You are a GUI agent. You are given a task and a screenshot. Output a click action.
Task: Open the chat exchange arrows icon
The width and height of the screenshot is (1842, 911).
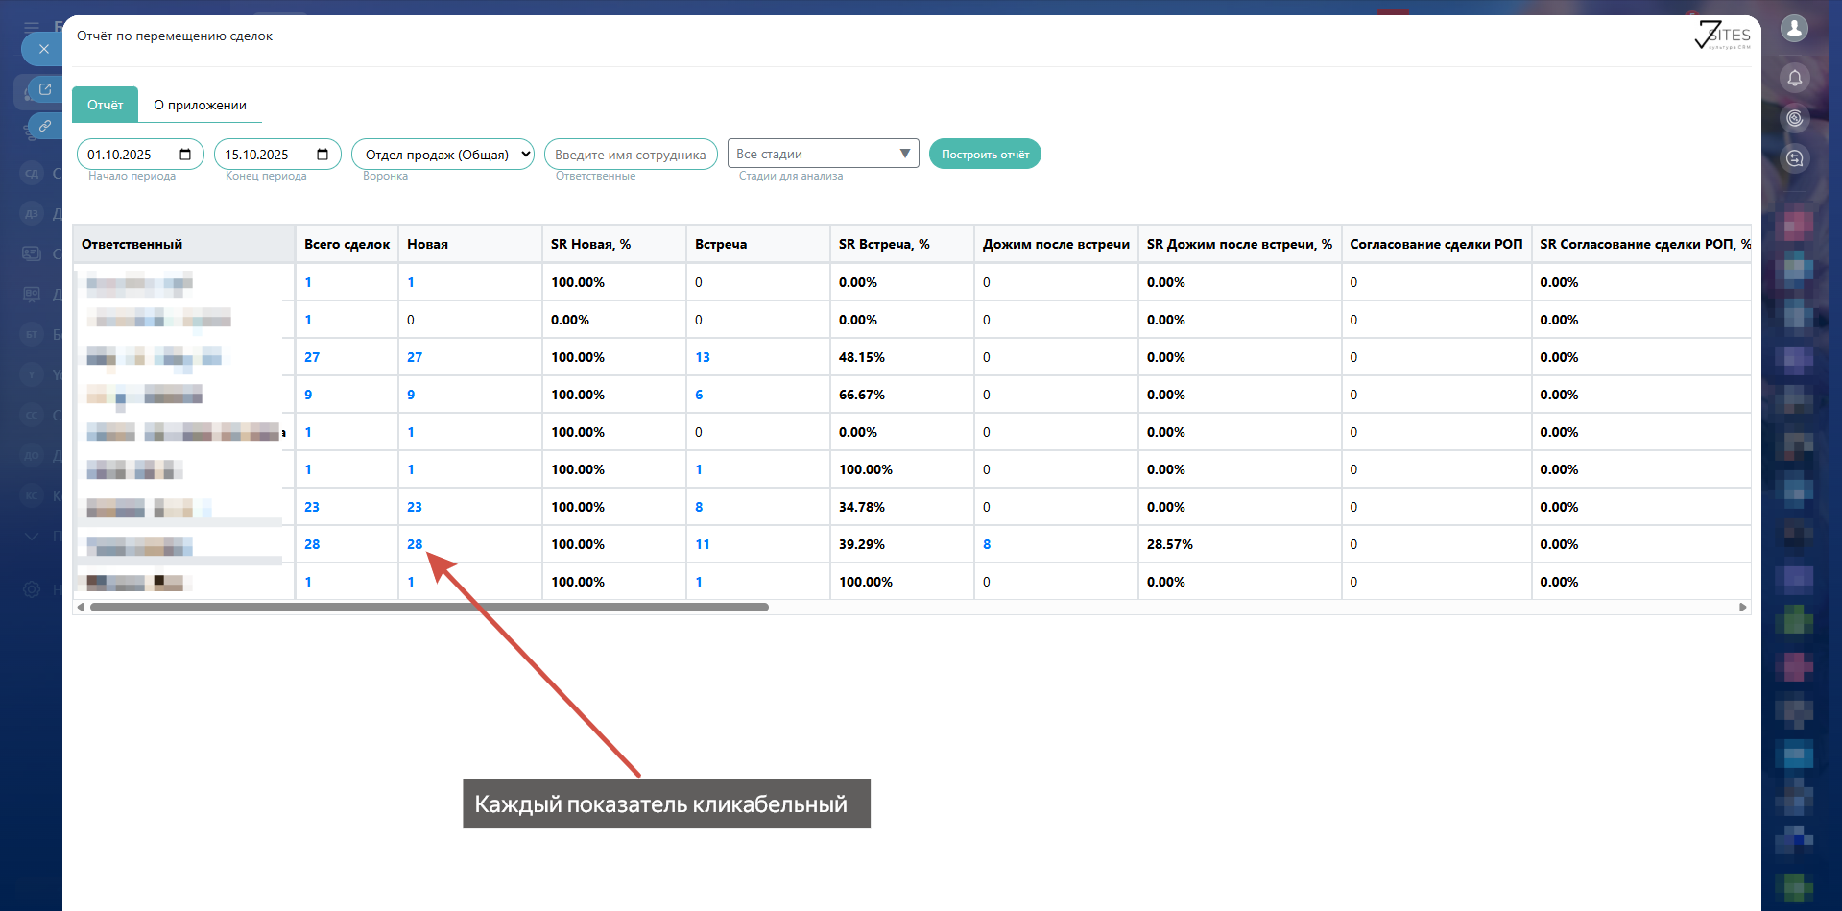pos(1794,158)
